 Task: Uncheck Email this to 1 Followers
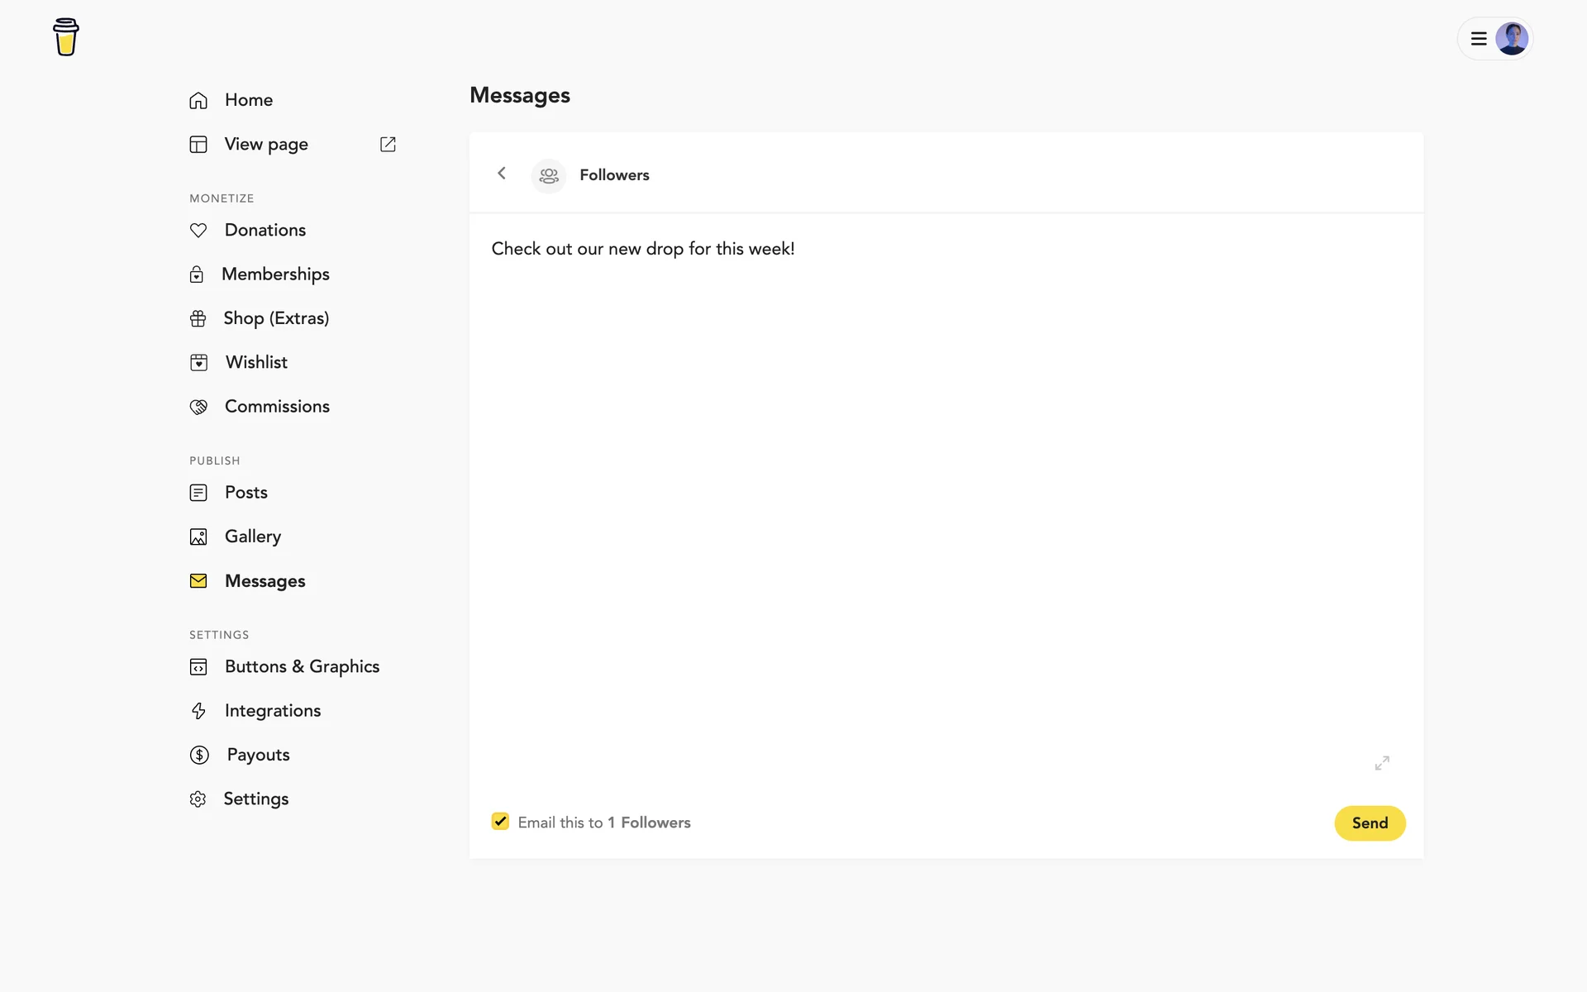[x=500, y=821]
